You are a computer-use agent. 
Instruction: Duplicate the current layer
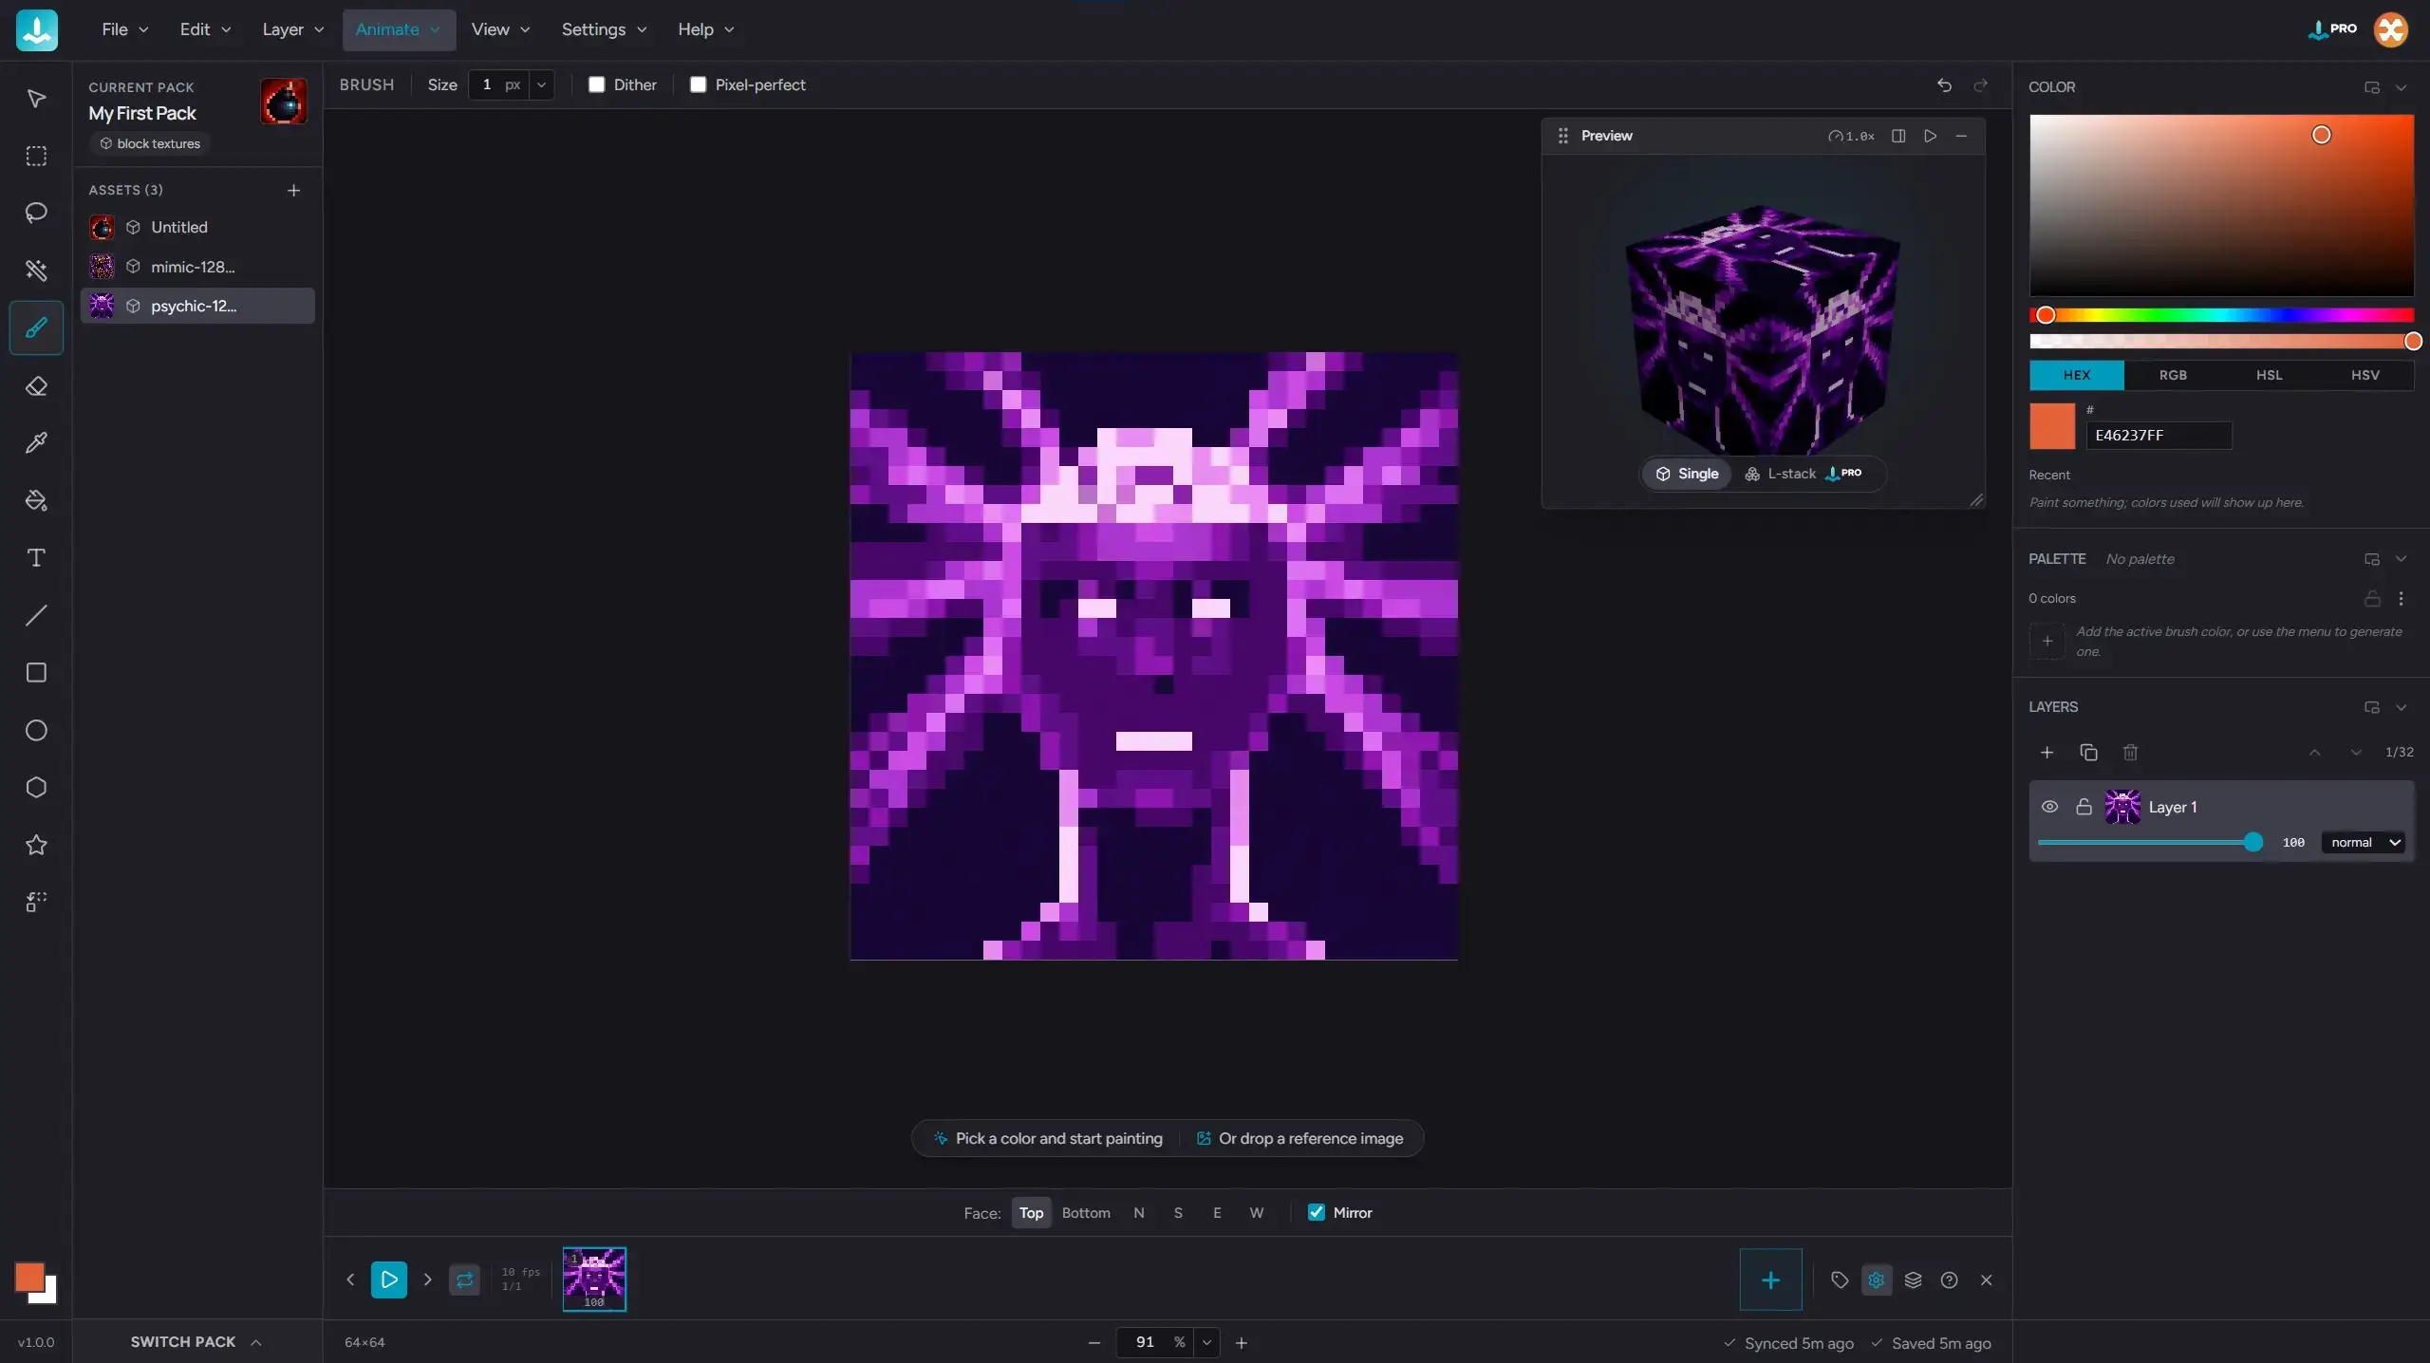2088,753
